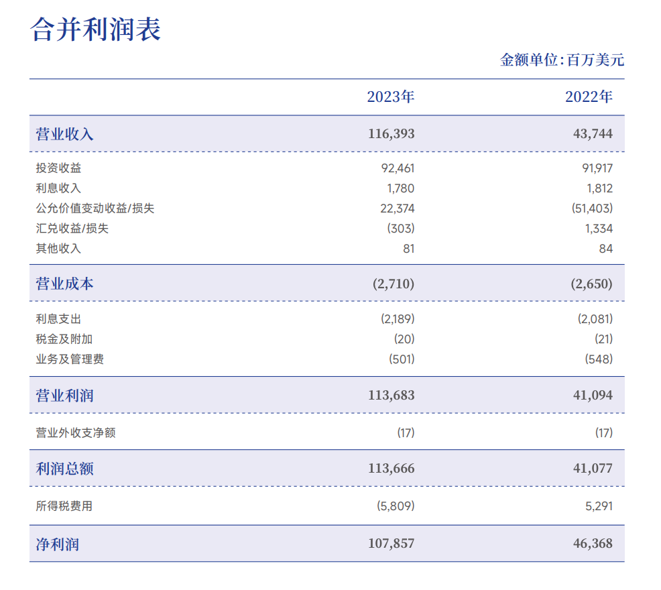Select the 业务及管理费 row label

coord(70,359)
